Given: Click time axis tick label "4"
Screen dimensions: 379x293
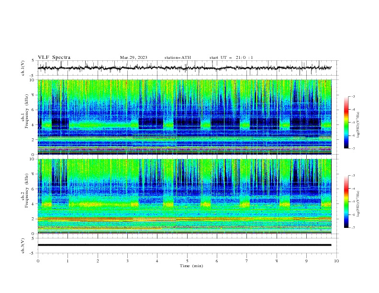Looking at the screenshot, I should coord(157,261).
